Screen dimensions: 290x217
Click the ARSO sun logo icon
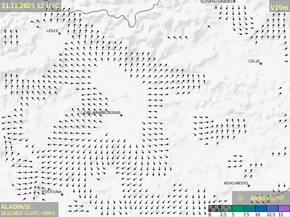241,198
